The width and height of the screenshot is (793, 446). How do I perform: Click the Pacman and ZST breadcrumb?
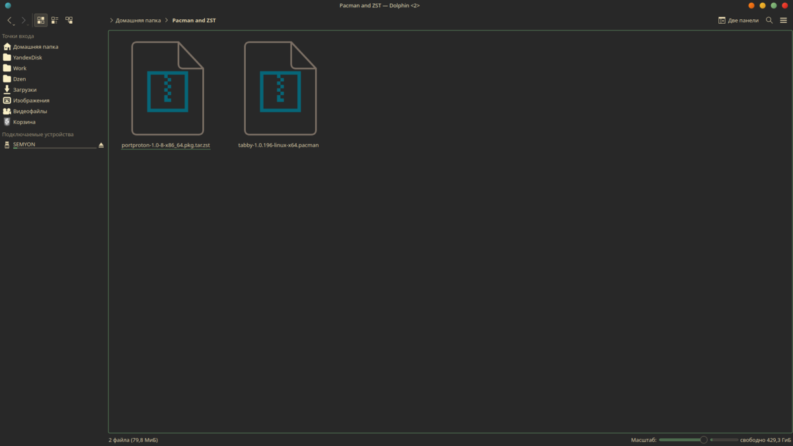(x=194, y=20)
